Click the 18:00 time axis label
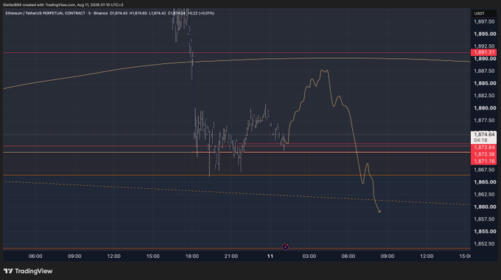This screenshot has width=501, height=280. [x=192, y=256]
